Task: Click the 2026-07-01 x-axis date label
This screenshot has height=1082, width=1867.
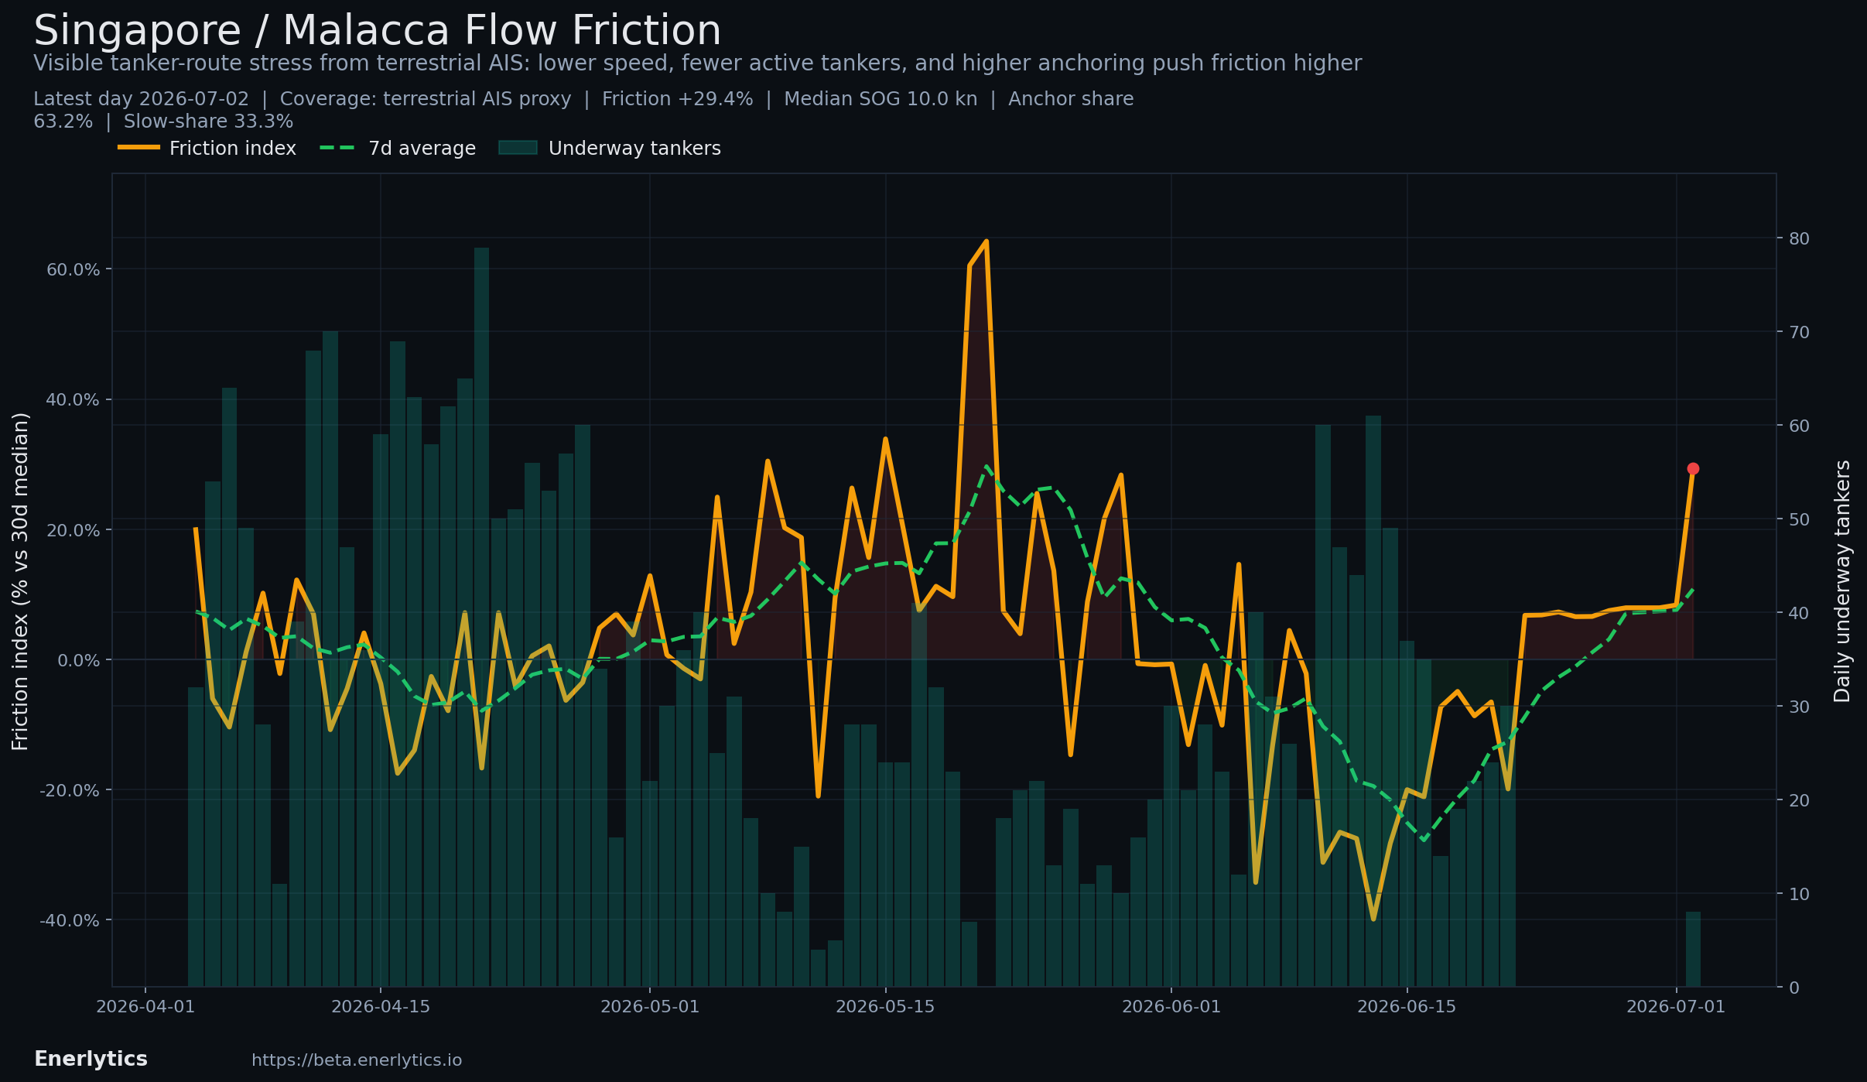Action: pyautogui.click(x=1676, y=1007)
